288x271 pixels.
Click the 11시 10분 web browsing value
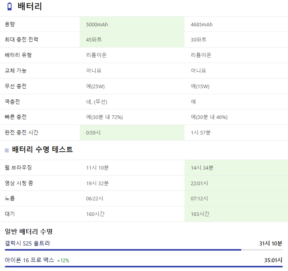tap(97, 168)
